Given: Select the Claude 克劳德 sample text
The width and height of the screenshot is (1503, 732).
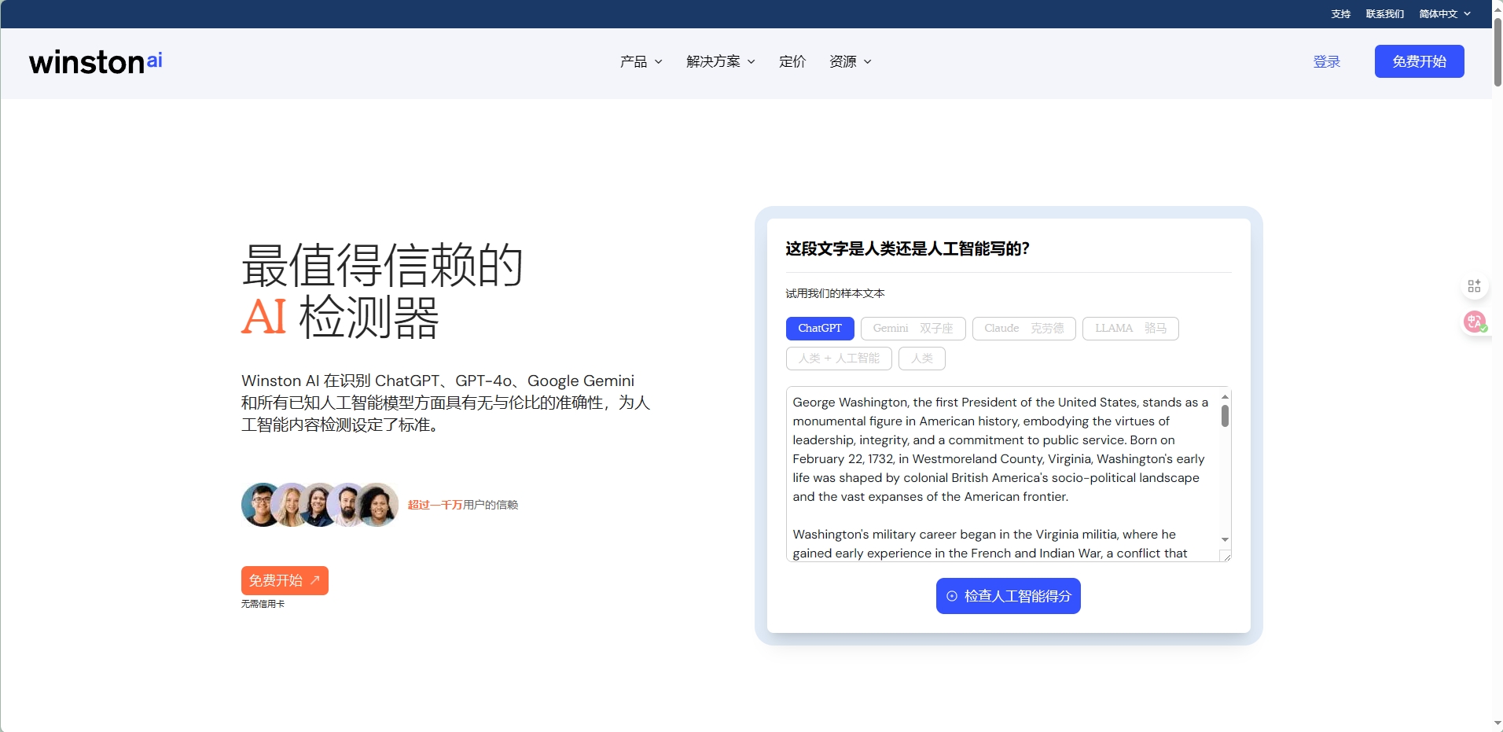Looking at the screenshot, I should point(1023,329).
